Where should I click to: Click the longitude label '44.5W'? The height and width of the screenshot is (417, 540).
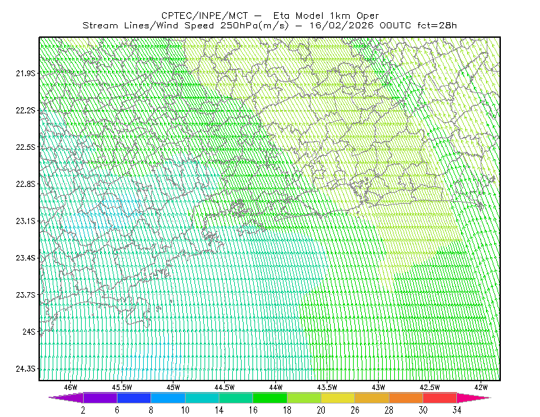pyautogui.click(x=225, y=387)
